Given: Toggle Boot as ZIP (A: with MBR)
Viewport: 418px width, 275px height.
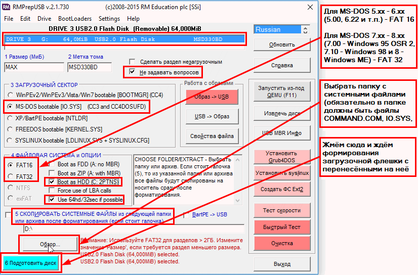Looking at the screenshot, I should coord(52,173).
